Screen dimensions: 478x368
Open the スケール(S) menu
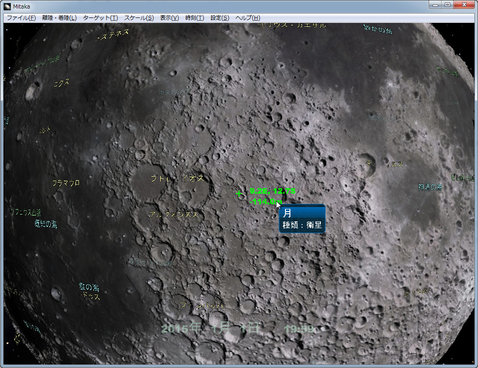[x=139, y=17]
